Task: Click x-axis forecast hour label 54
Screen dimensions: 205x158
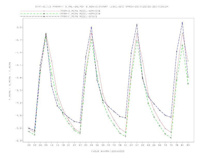Action: tap(131, 145)
